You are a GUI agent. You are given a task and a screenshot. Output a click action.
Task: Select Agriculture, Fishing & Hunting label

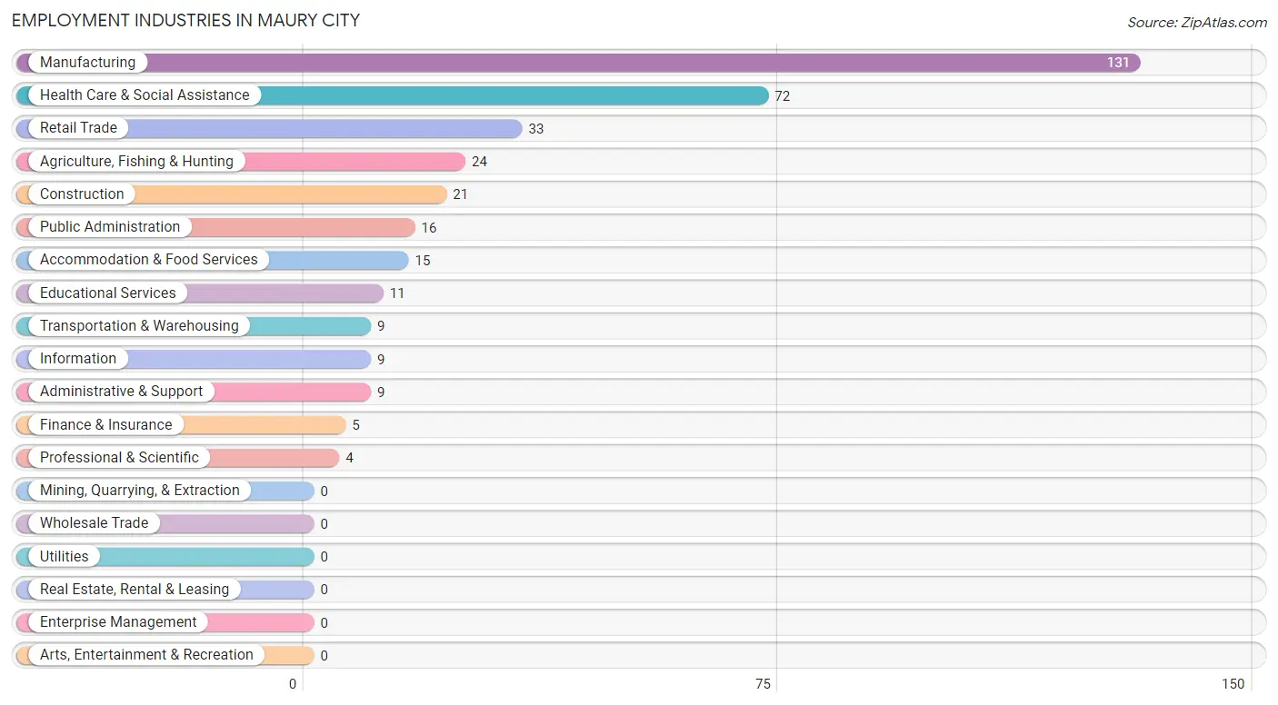[136, 162]
